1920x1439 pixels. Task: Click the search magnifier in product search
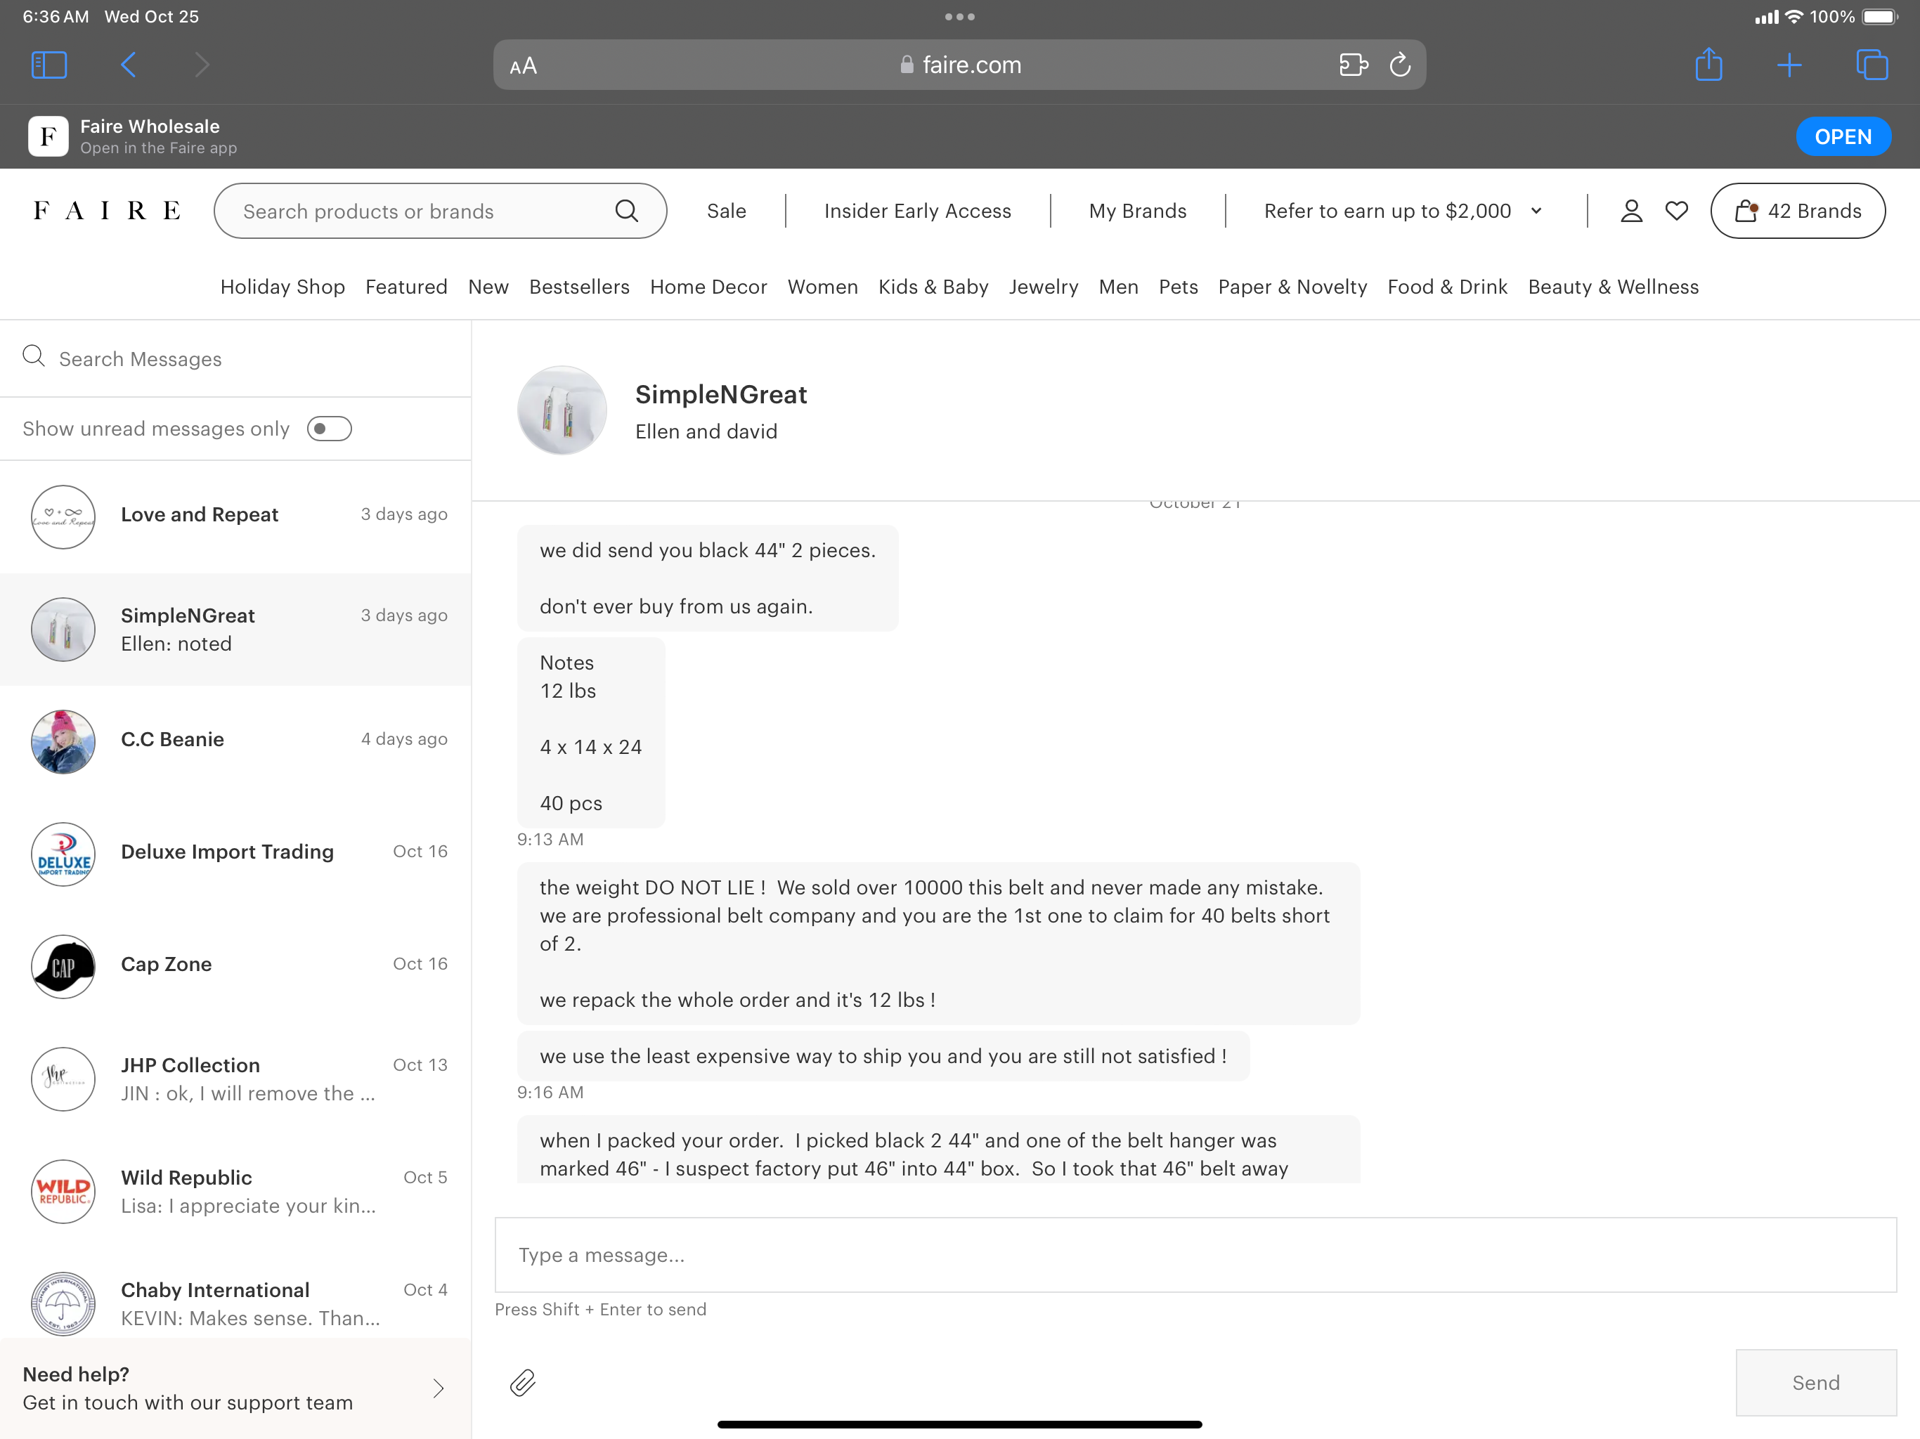coord(627,211)
